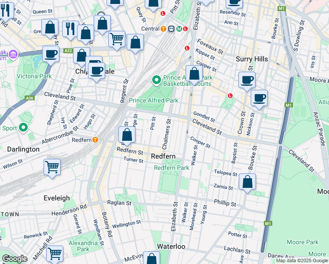Open the shopping bag marker near McEvoy St
The height and width of the screenshot is (264, 329).
(x=152, y=258)
